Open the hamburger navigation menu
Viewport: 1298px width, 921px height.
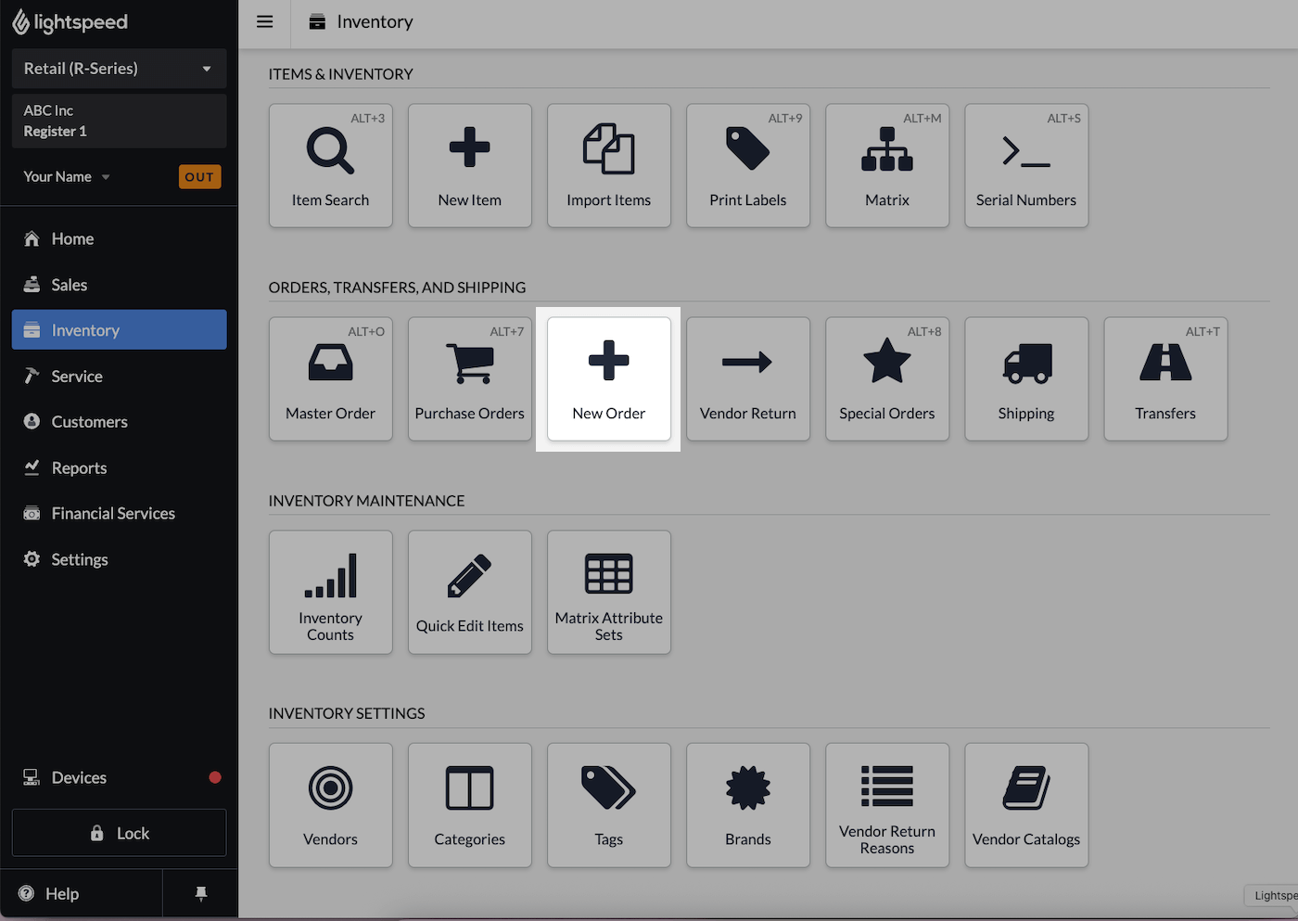pos(264,22)
